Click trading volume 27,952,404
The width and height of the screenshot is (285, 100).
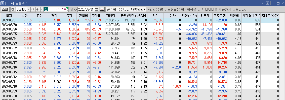click(x=111, y=20)
